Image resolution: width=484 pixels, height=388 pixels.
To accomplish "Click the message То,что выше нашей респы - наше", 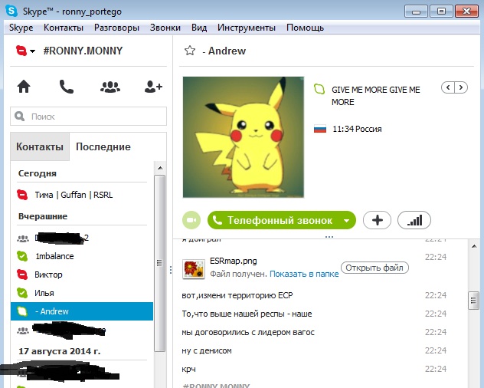I will pyautogui.click(x=247, y=314).
